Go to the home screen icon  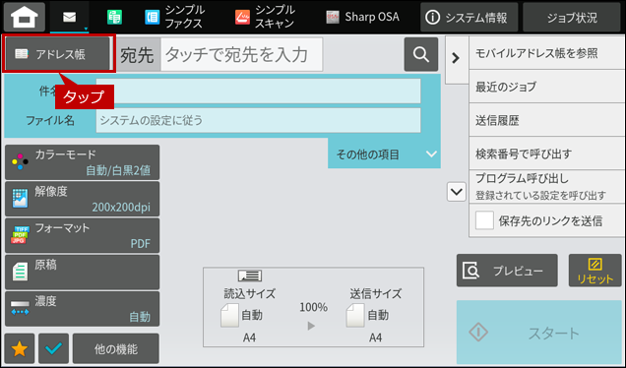pos(24,17)
